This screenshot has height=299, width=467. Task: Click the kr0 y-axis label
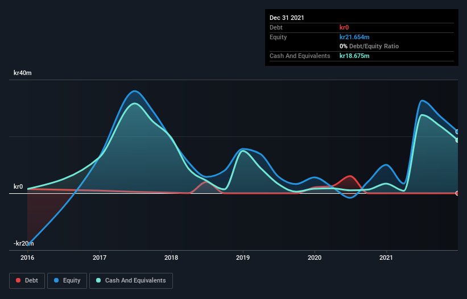pos(18,186)
